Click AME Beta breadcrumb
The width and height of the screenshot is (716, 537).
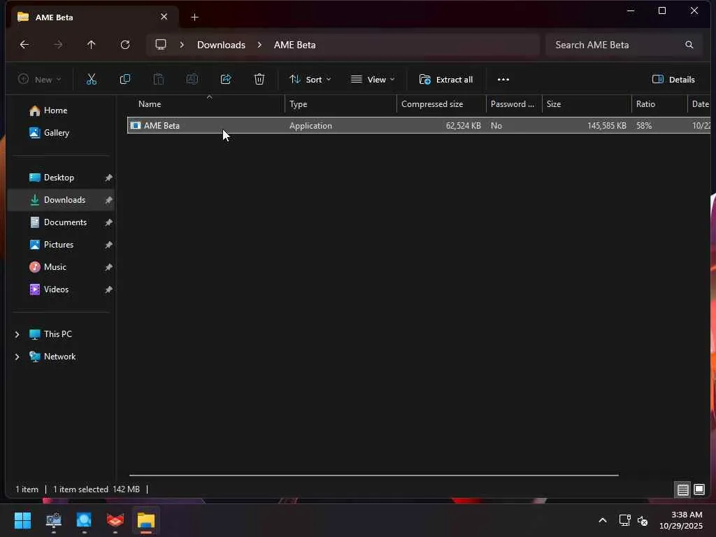[294, 45]
